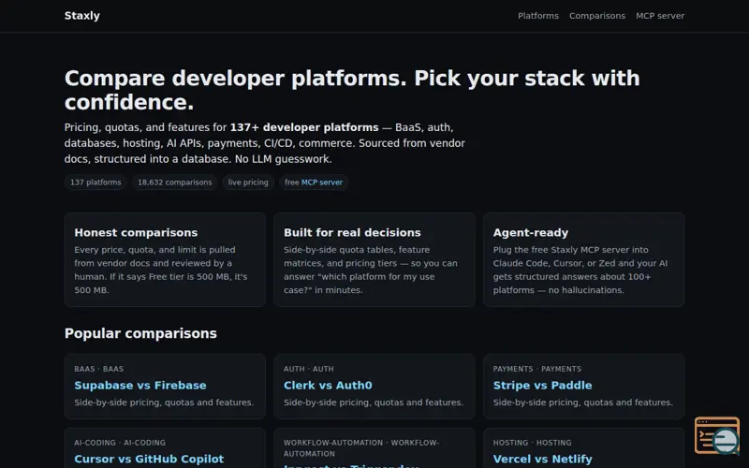Select the Built for real decisions card
Viewport: 749px width, 468px height.
tap(374, 260)
